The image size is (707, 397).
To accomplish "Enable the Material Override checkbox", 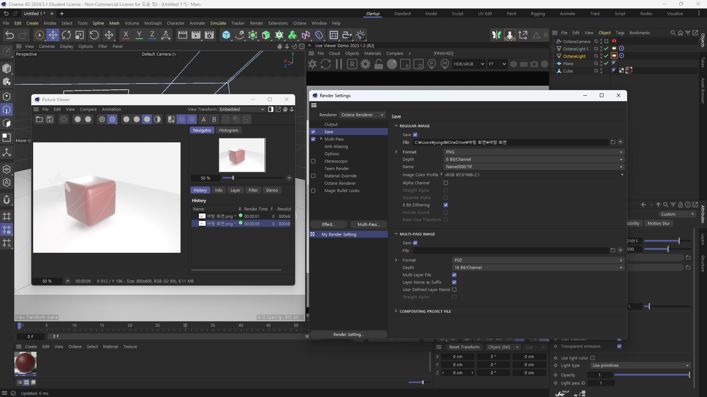I will coord(313,176).
